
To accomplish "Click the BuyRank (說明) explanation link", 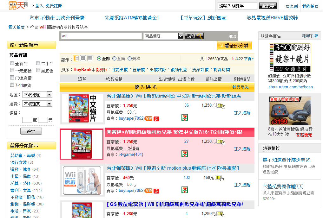I will tap(101, 70).
